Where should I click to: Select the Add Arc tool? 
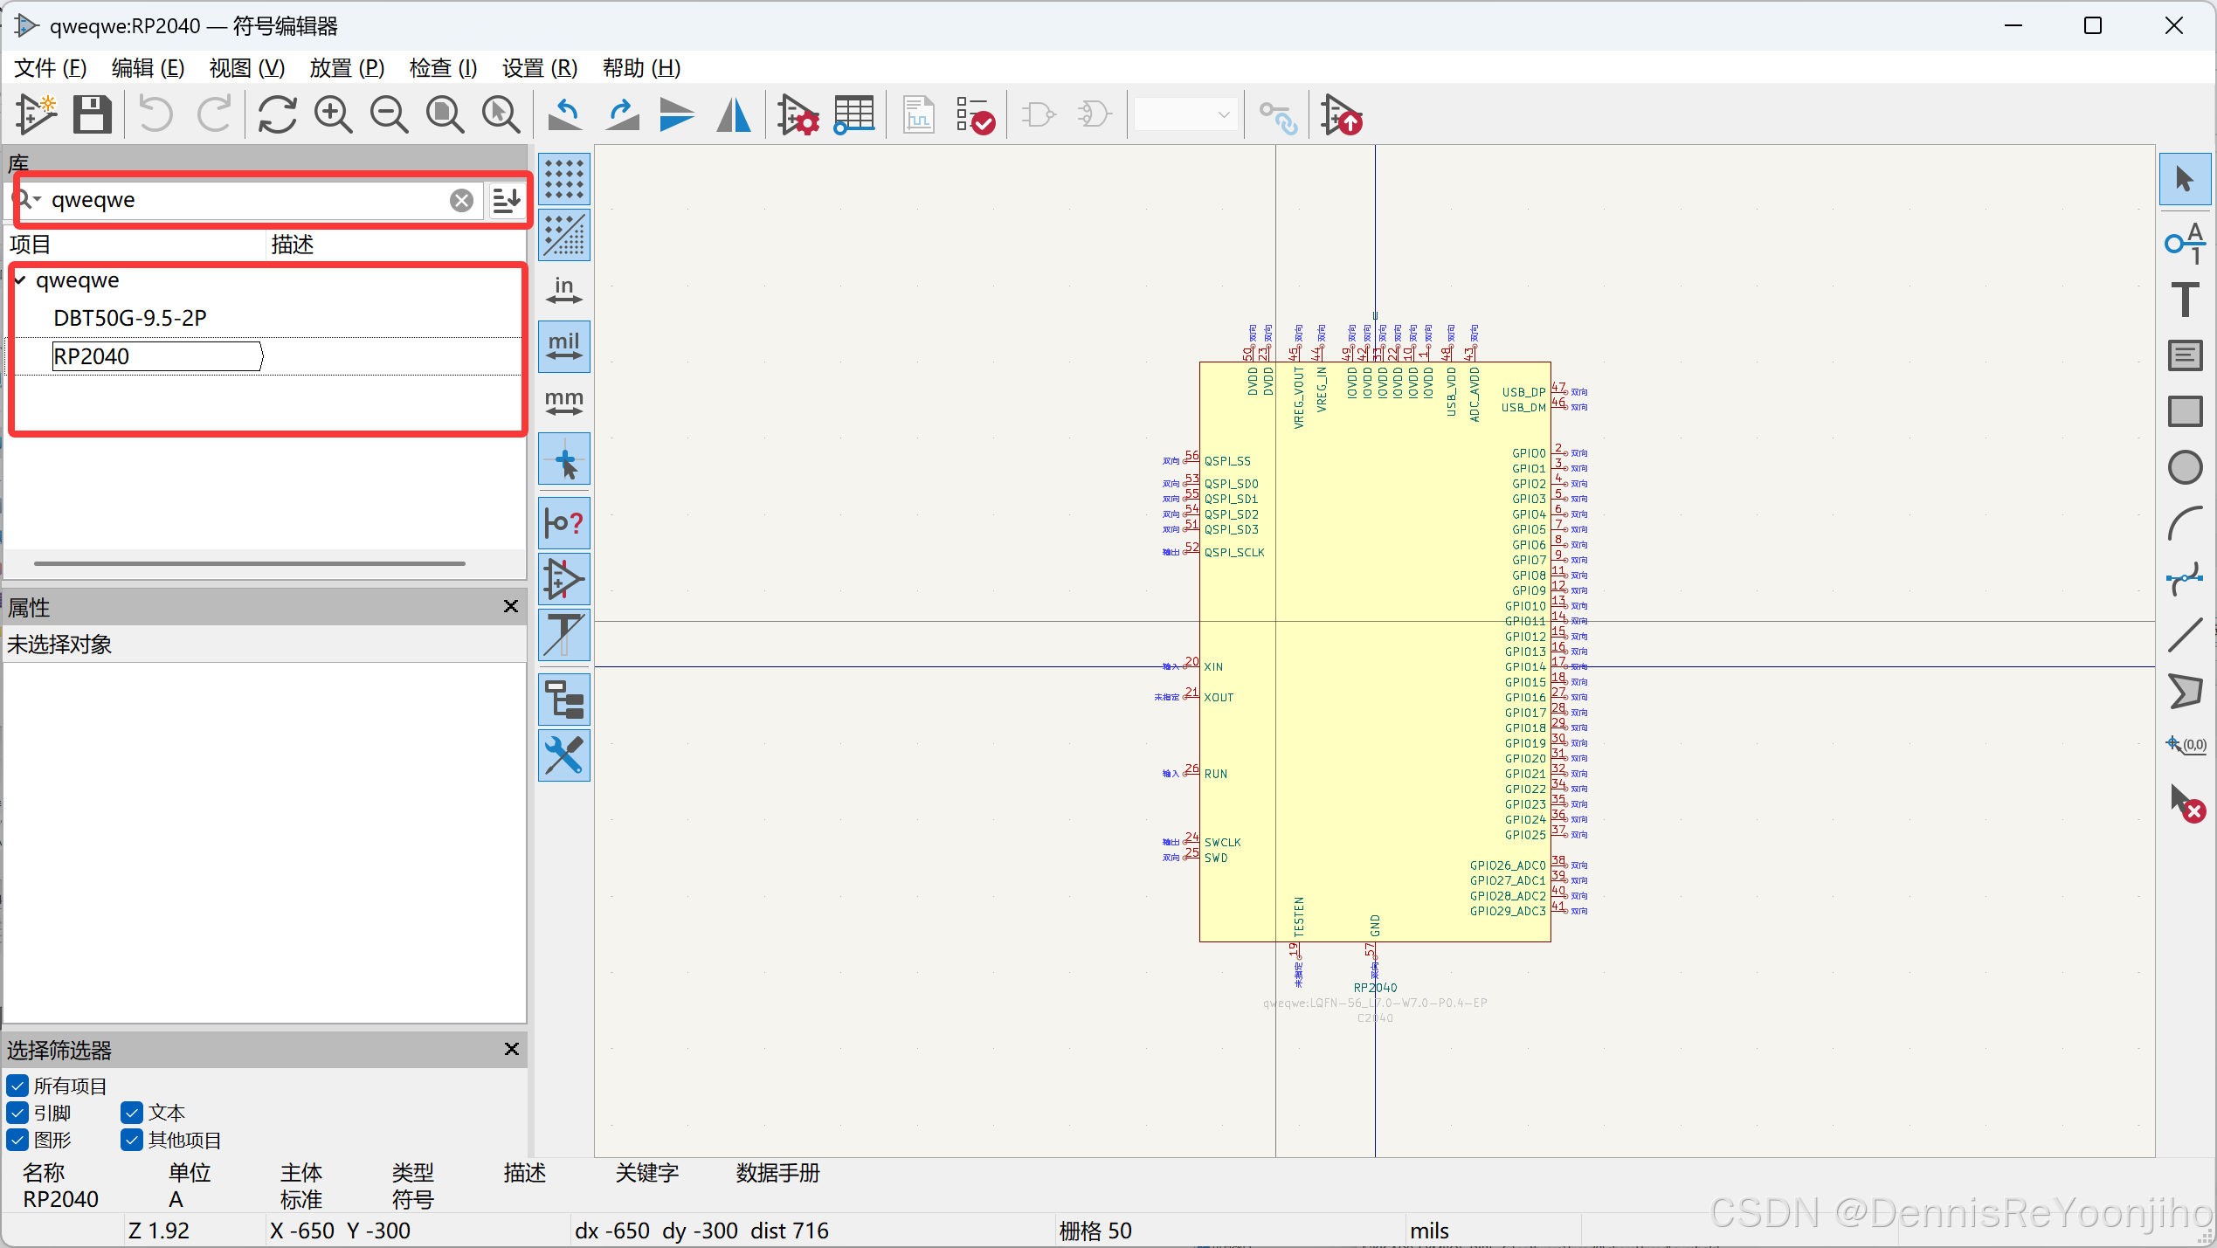[x=2185, y=523]
